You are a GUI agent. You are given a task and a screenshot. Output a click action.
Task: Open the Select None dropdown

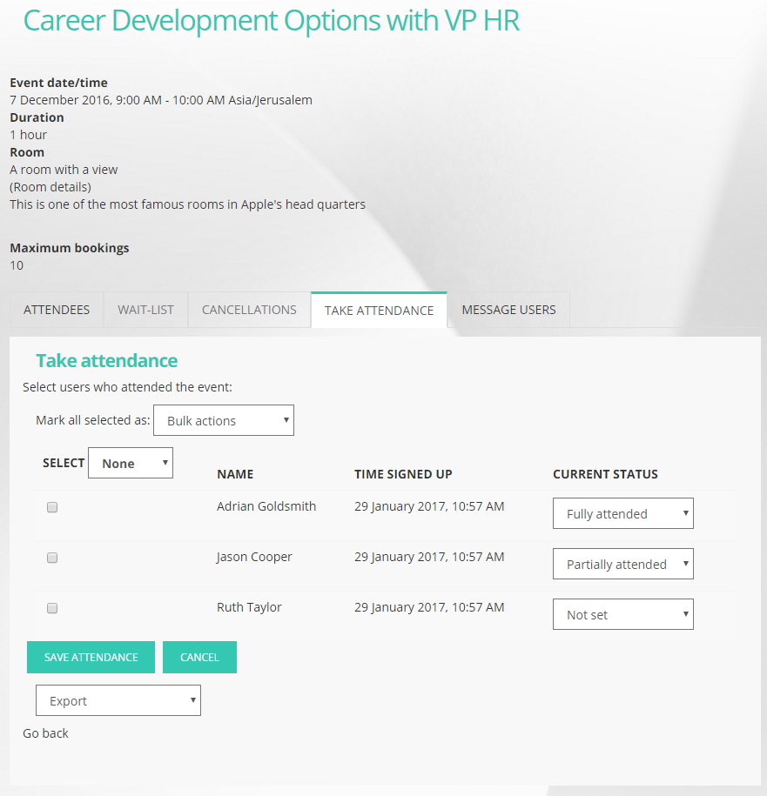(x=131, y=463)
